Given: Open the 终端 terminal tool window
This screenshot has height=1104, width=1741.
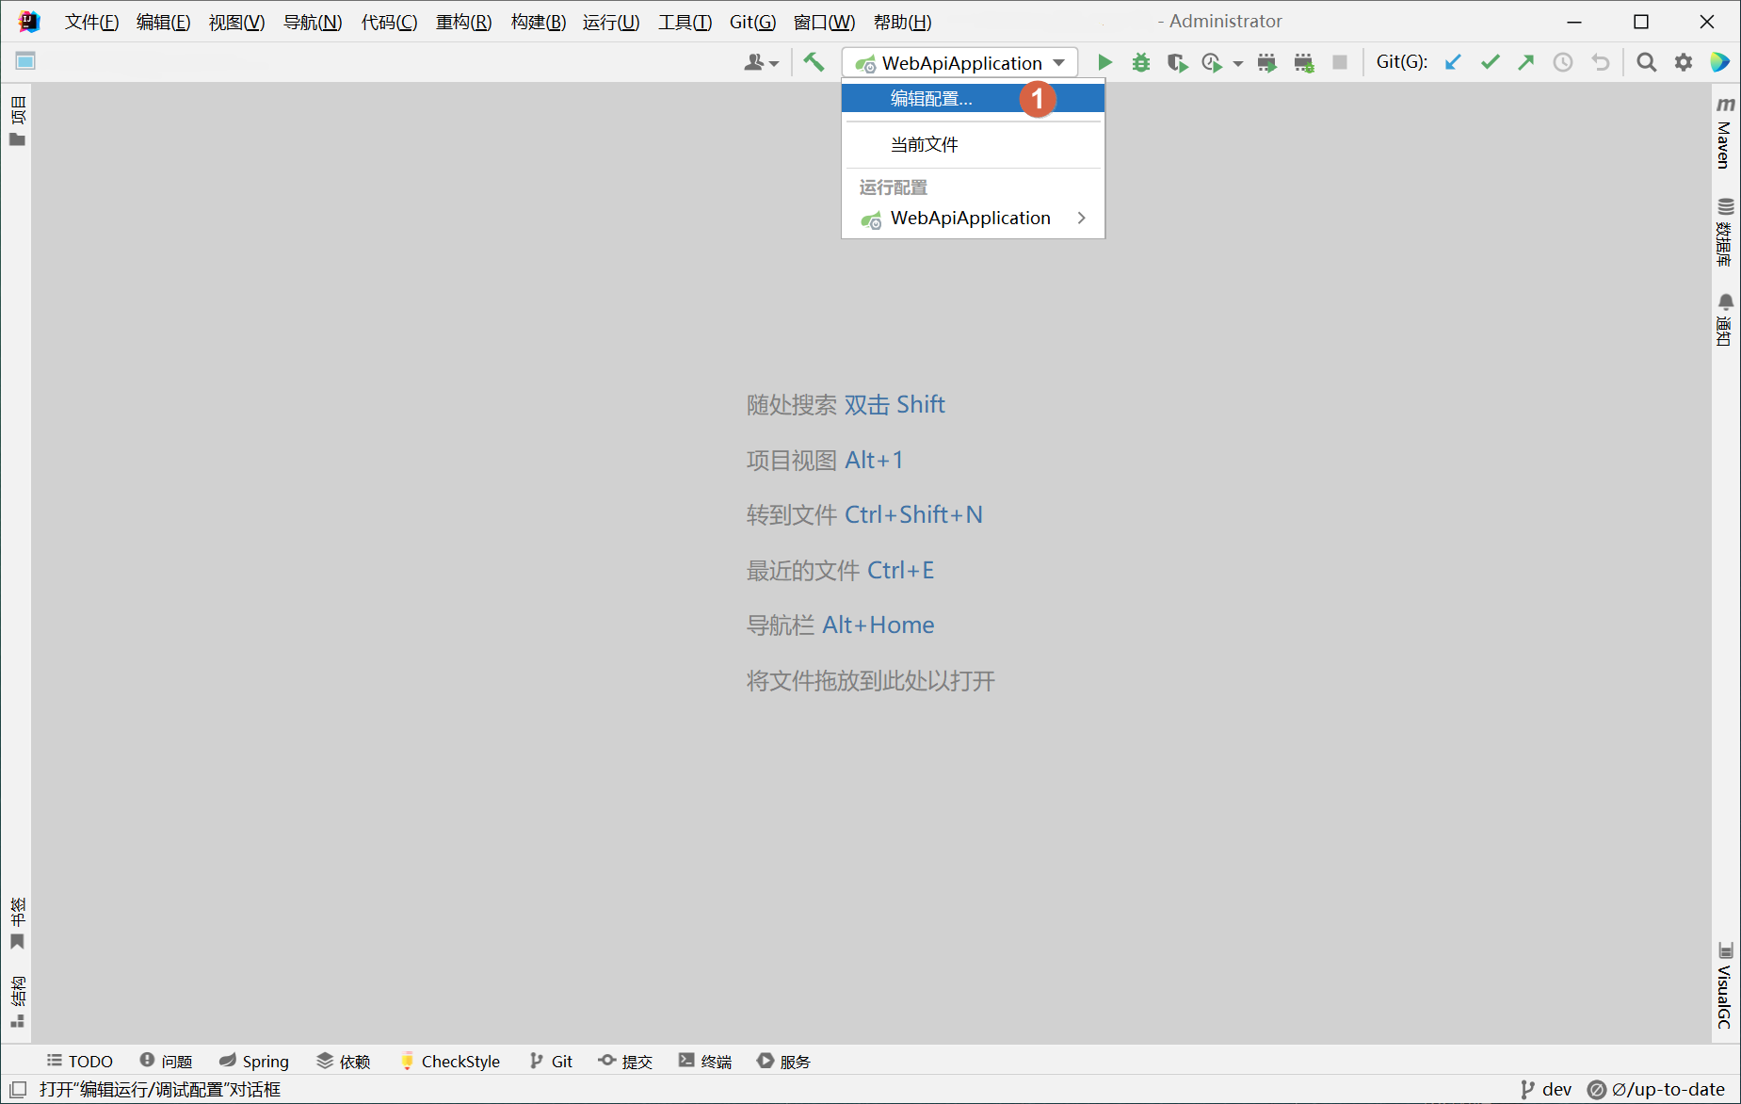Looking at the screenshot, I should pyautogui.click(x=705, y=1062).
